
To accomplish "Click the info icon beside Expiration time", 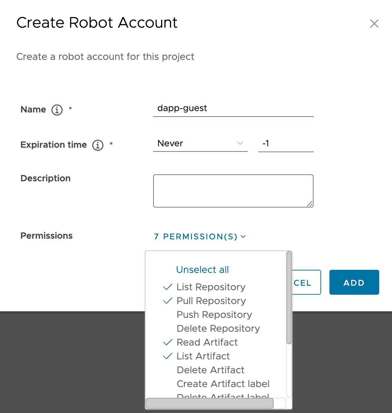I will pos(98,145).
